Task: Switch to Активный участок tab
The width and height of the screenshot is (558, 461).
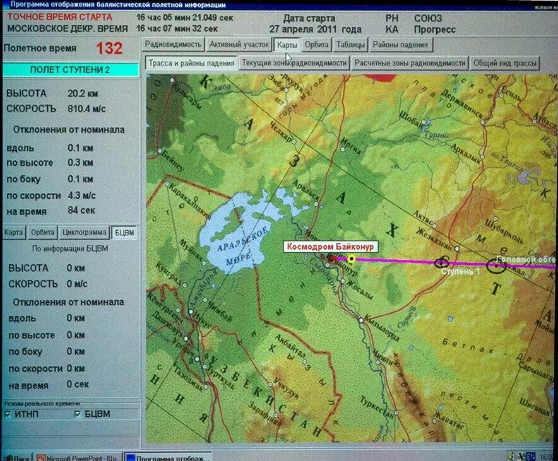Action: pyautogui.click(x=239, y=45)
